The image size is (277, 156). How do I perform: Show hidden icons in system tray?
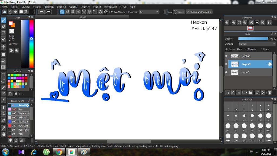[x=257, y=152]
